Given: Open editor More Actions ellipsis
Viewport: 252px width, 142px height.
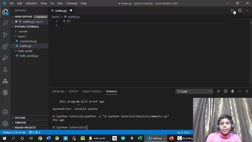Looking at the screenshot, I should click(247, 11).
